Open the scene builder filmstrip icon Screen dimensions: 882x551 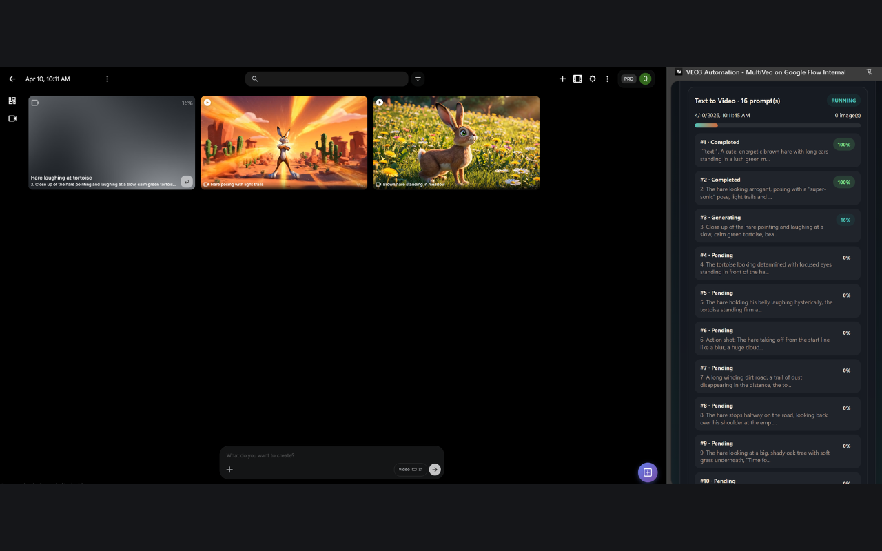click(577, 79)
